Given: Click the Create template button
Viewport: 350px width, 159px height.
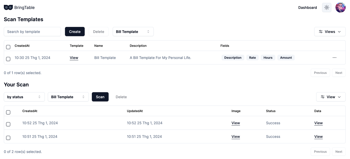Looking at the screenshot, I should pyautogui.click(x=75, y=32).
